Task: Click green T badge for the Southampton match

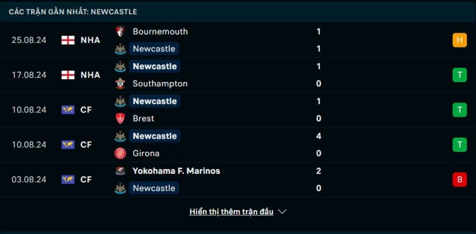Action: click(459, 75)
